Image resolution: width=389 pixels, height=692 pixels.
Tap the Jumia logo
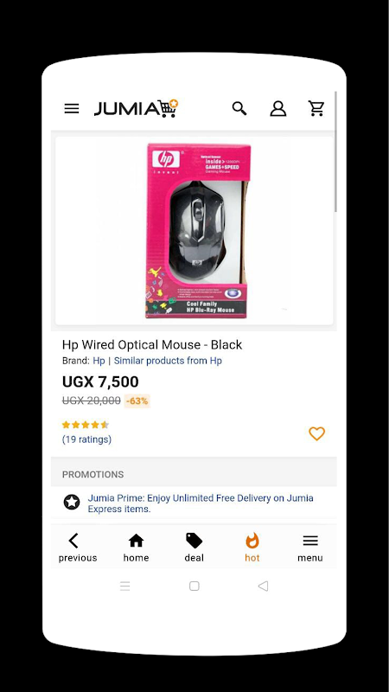tap(136, 109)
